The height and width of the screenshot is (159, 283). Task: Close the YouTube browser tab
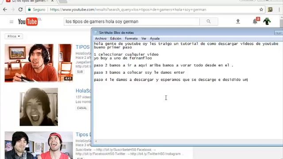(x=52, y=1)
